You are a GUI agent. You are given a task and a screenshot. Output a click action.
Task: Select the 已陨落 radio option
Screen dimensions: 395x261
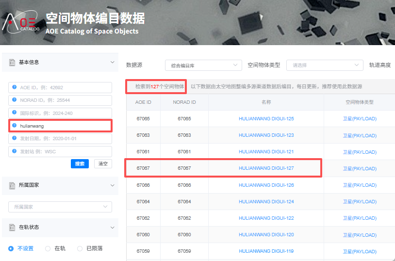tap(80, 248)
